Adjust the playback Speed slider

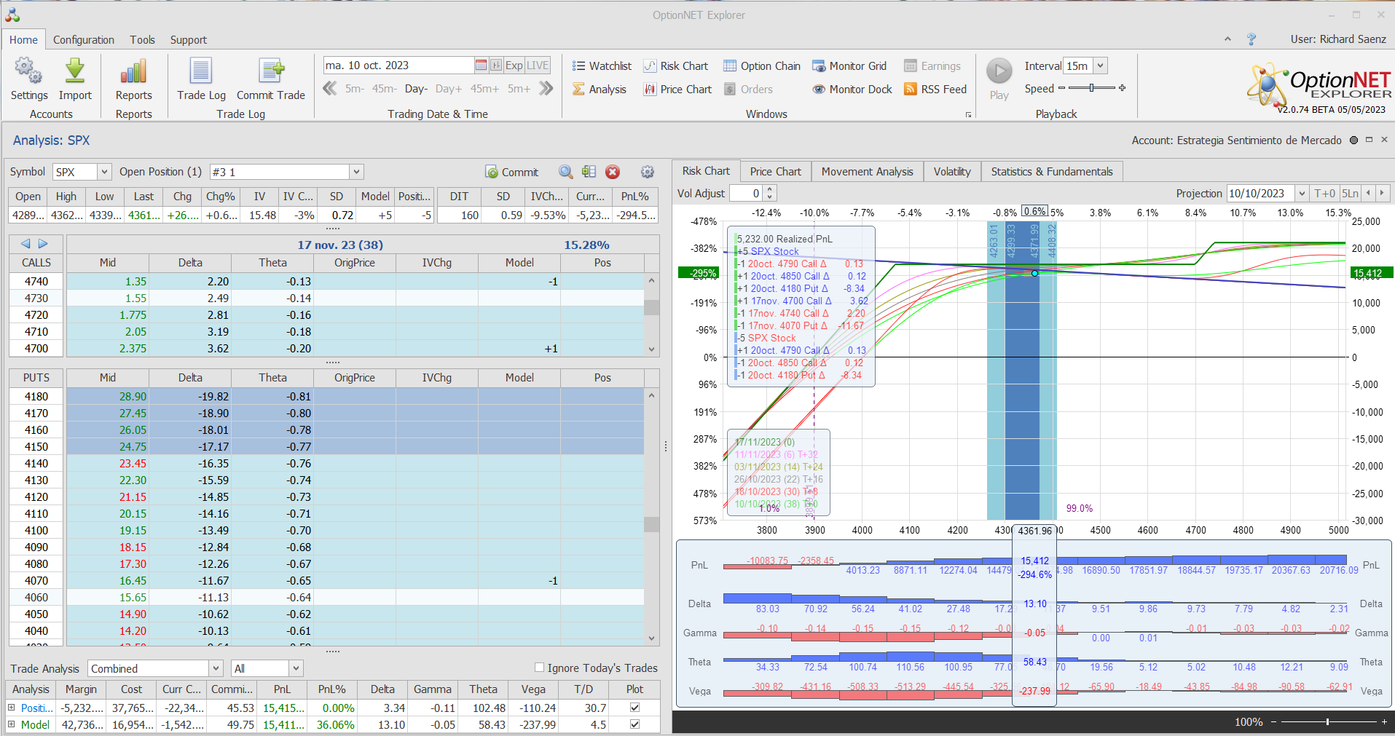tap(1091, 88)
